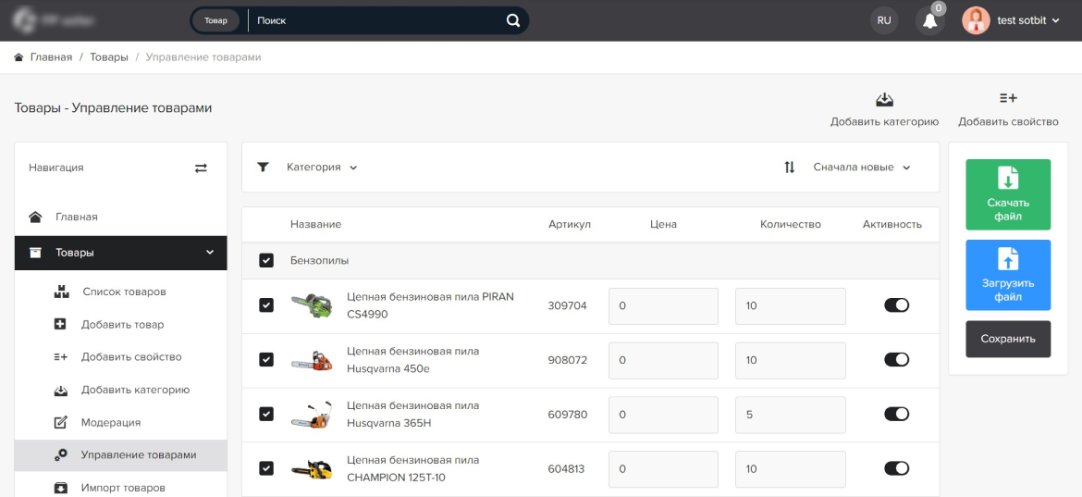
Task: Click price field for Husqvarna 450e
Action: [x=663, y=360]
